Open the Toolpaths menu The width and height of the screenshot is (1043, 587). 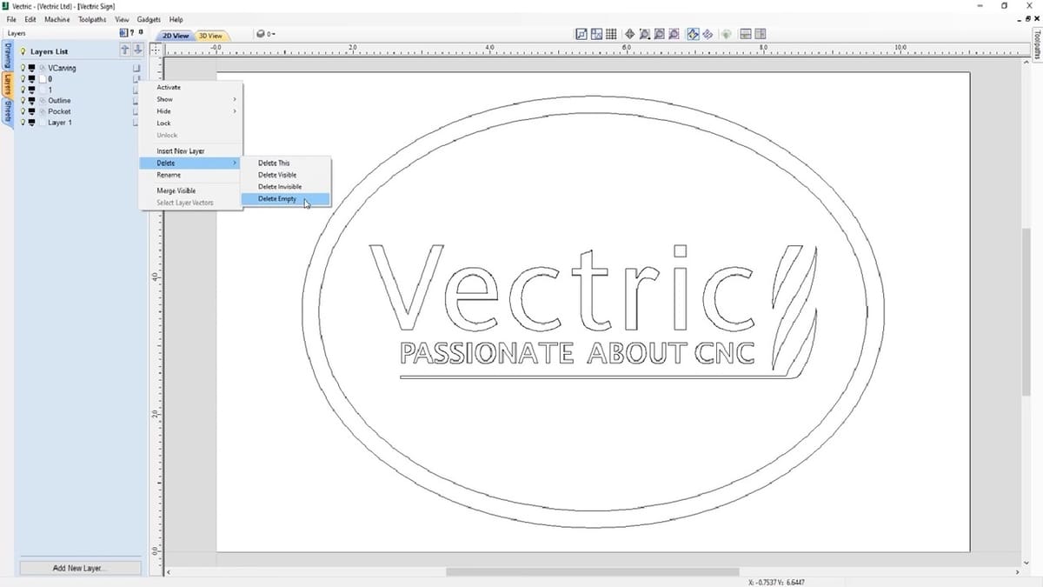92,19
